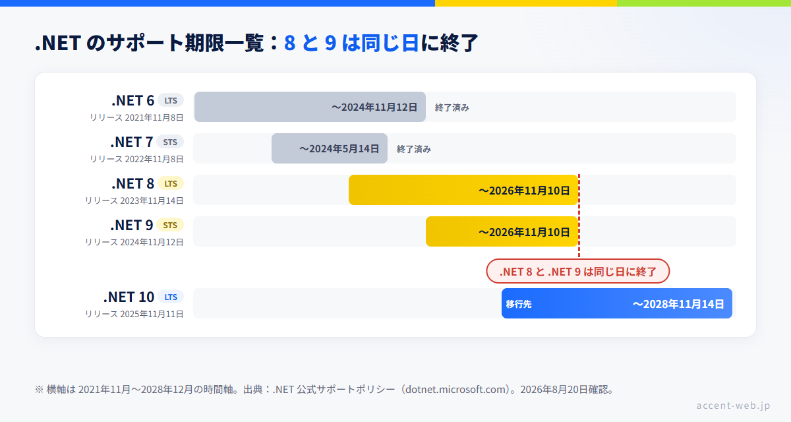Click release date リリース 2023年11月14日
Image resolution: width=791 pixels, height=422 pixels.
point(134,200)
